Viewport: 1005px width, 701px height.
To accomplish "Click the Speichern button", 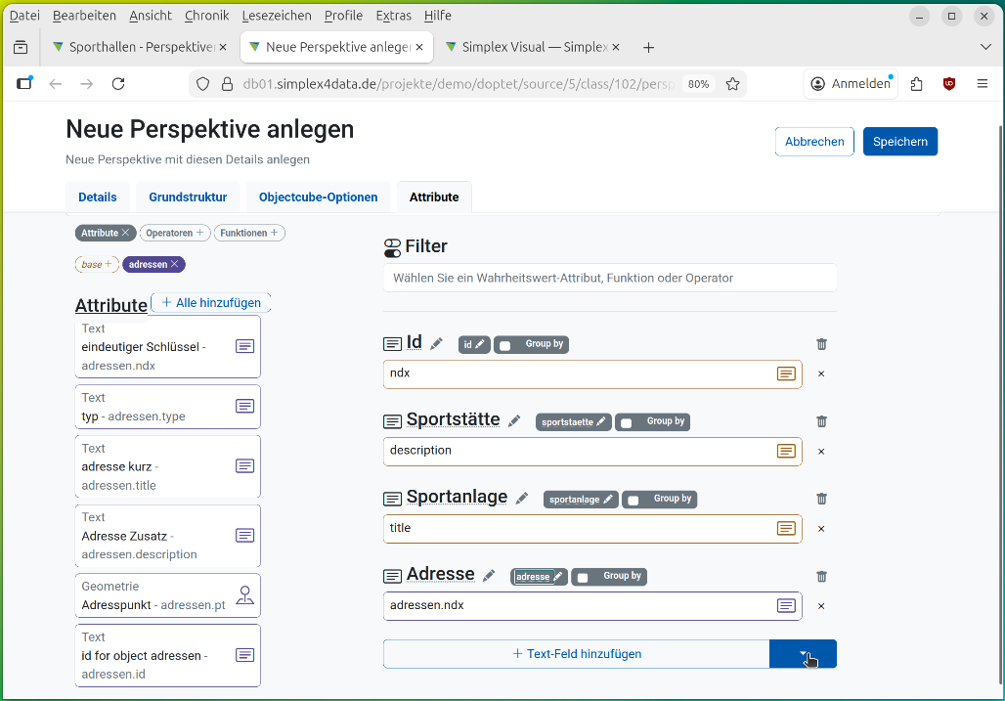I will pyautogui.click(x=899, y=142).
